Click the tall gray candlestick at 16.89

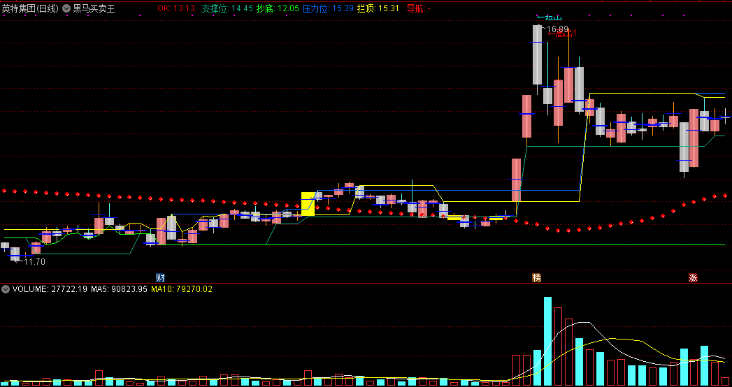(x=538, y=54)
